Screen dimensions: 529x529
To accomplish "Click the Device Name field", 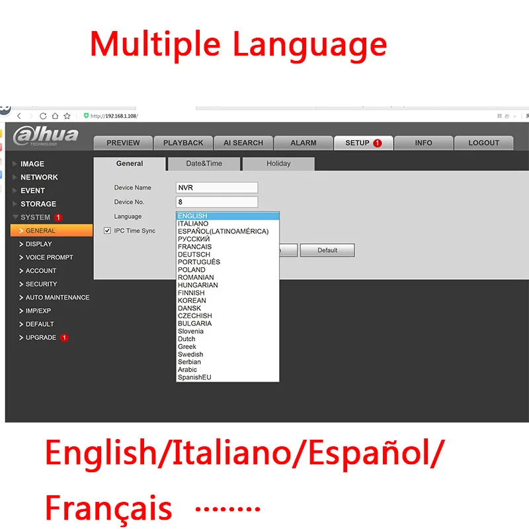I will click(217, 188).
